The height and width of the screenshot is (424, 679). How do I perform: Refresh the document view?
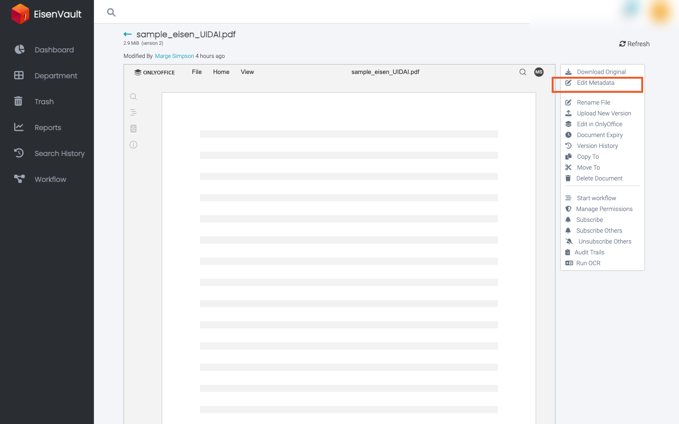tap(634, 44)
